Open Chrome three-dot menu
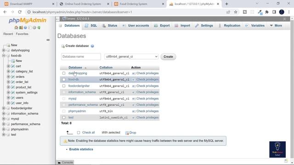This screenshot has width=294, height=165. (289, 12)
